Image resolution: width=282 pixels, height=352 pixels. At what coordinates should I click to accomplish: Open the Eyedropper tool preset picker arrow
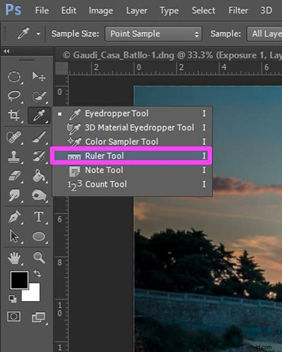[x=38, y=34]
